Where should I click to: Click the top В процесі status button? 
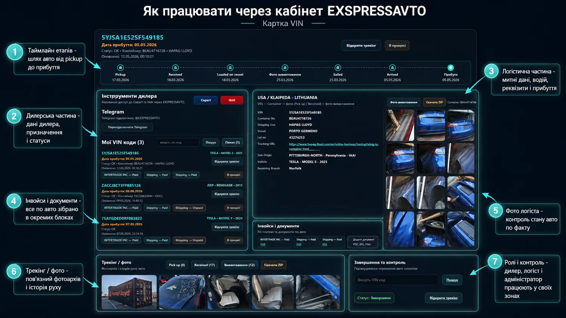click(397, 46)
